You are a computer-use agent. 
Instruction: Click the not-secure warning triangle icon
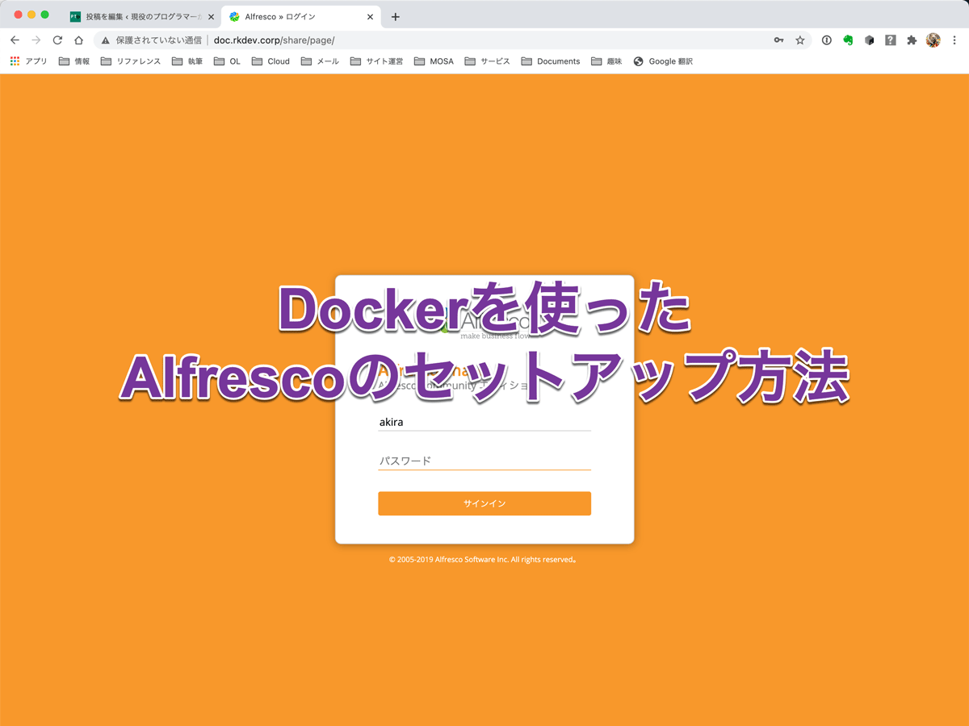click(x=105, y=40)
